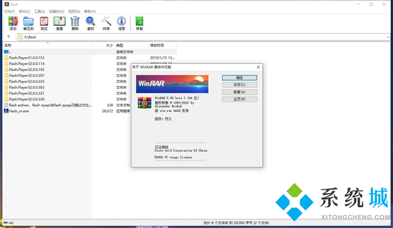Close the About WinRAR dialog
This screenshot has width=393, height=228.
coord(258,67)
